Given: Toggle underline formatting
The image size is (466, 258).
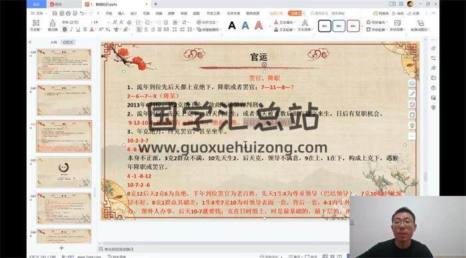Looking at the screenshot, I should (x=78, y=29).
